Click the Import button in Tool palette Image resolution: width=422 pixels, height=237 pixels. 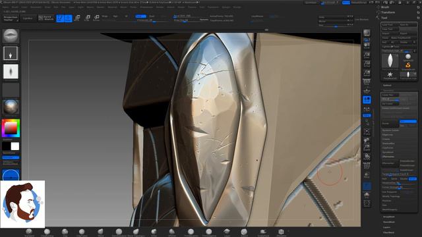(390, 34)
